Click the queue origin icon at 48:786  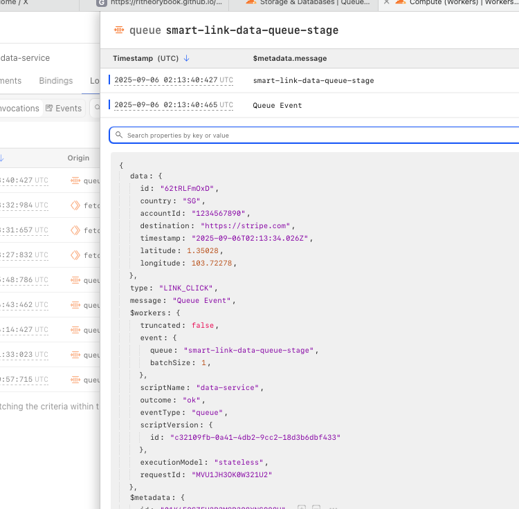coord(76,280)
